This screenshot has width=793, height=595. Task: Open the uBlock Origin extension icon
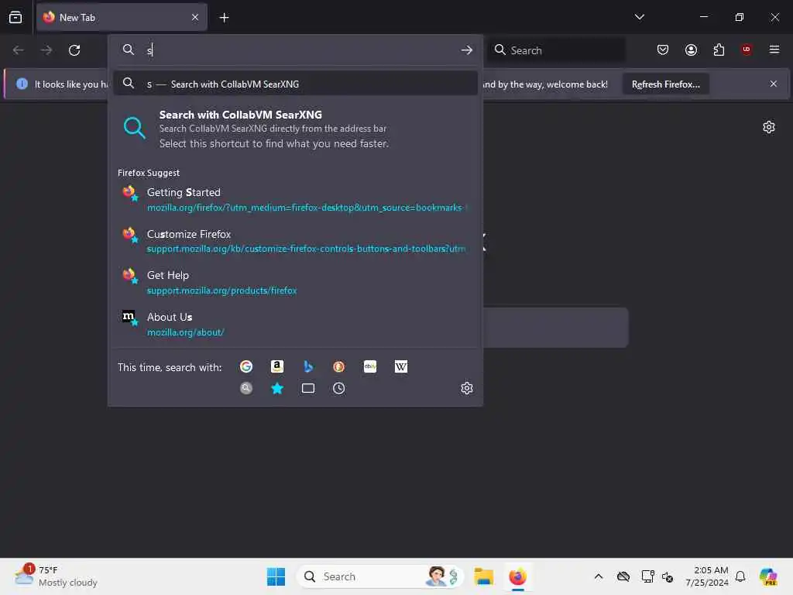(747, 50)
